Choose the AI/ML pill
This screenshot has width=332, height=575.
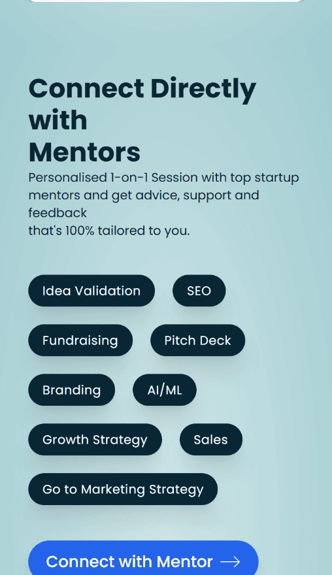pyautogui.click(x=165, y=390)
